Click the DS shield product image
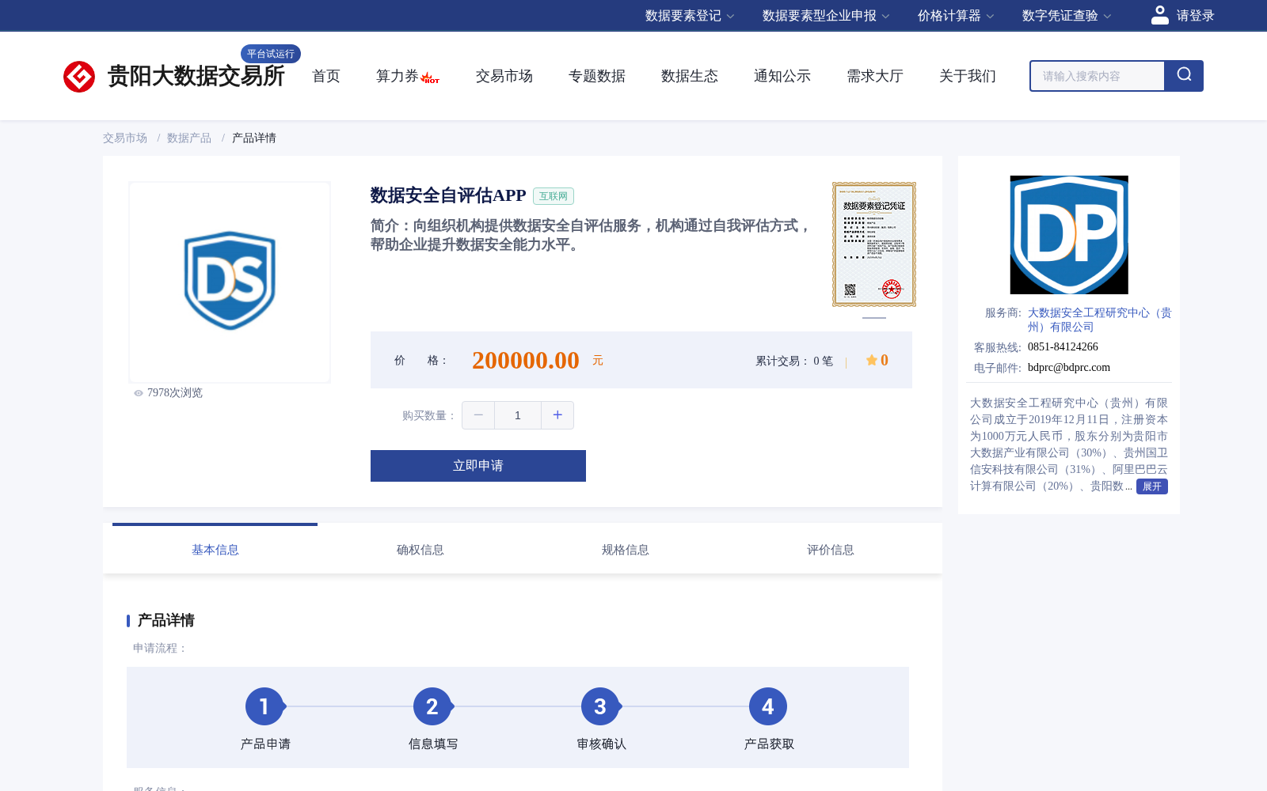This screenshot has width=1267, height=791. [230, 281]
